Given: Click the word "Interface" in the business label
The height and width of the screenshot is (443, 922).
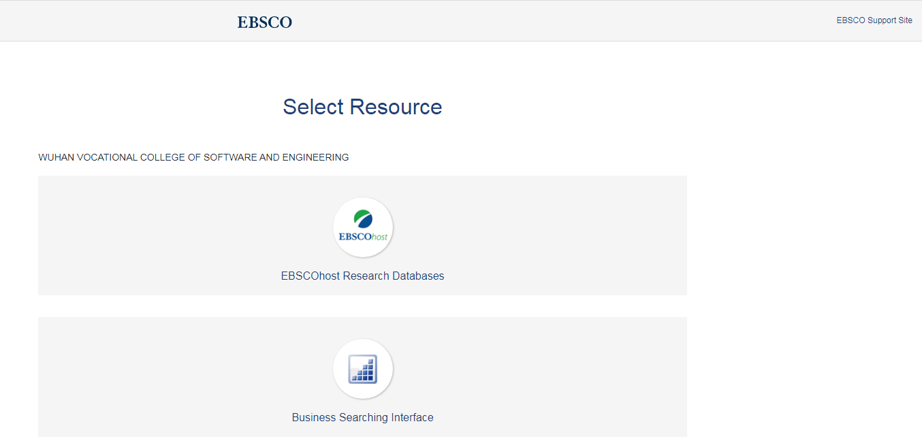Looking at the screenshot, I should point(412,418).
